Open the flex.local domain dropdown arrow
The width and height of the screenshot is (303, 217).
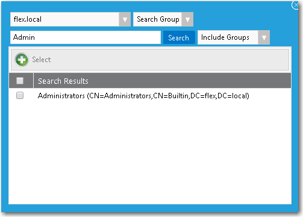point(125,19)
